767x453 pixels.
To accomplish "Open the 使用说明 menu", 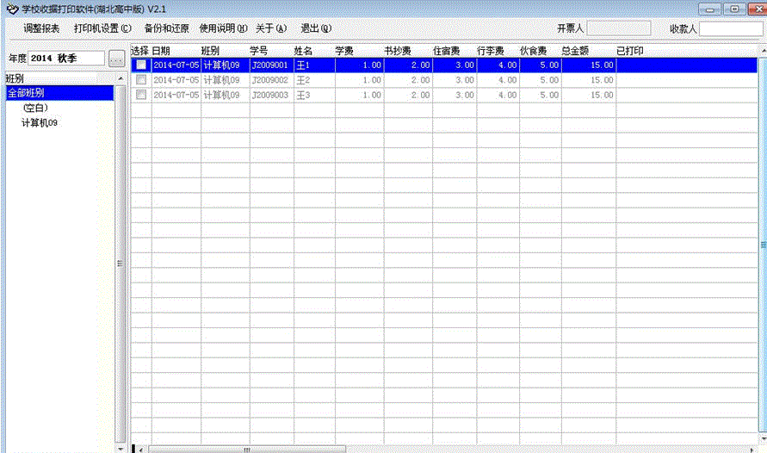I will [x=223, y=28].
